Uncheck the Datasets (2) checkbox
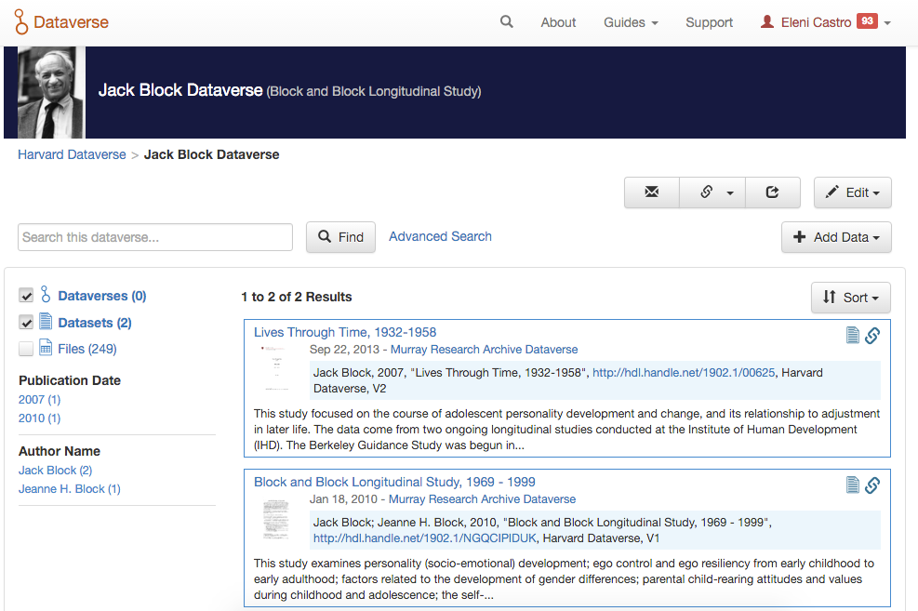 click(26, 323)
